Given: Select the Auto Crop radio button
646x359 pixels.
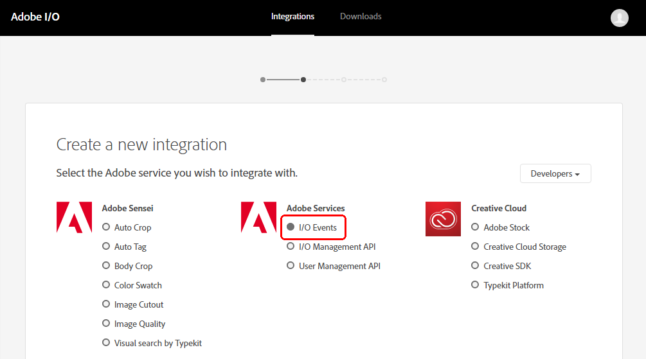Looking at the screenshot, I should coord(106,227).
